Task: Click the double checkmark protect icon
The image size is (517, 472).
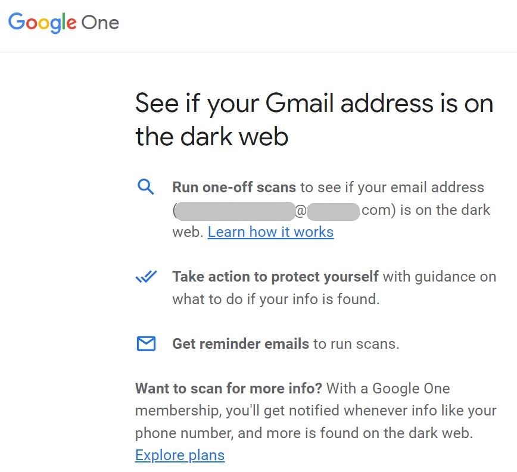Action: 146,276
